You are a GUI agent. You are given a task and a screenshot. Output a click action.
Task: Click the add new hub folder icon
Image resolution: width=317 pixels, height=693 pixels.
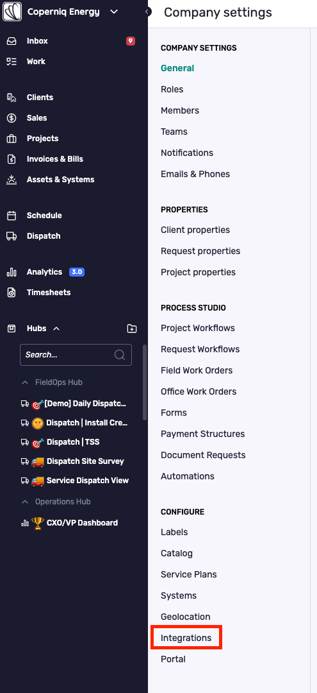tap(132, 329)
